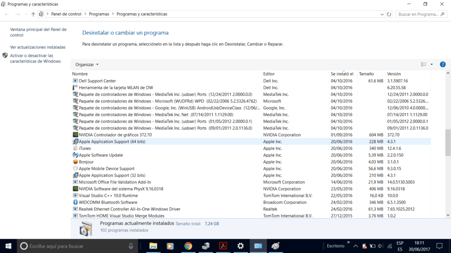Click the scroll down arrow of the list
This screenshot has height=253, width=451.
pyautogui.click(x=448, y=215)
